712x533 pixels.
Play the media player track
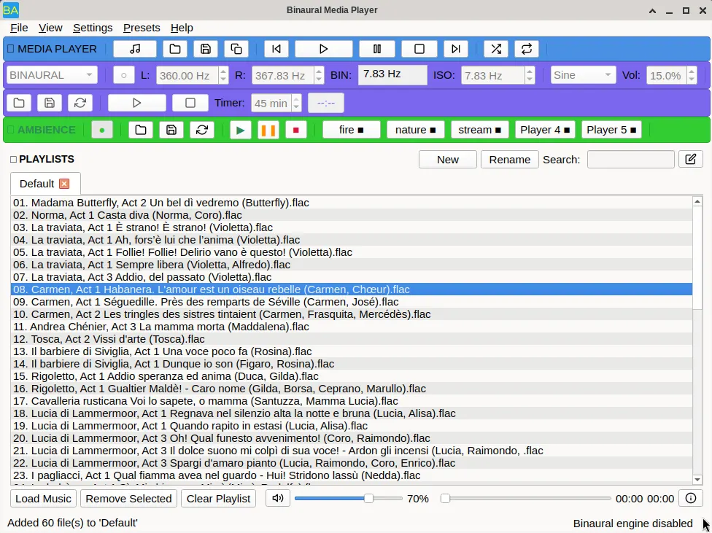click(x=323, y=49)
